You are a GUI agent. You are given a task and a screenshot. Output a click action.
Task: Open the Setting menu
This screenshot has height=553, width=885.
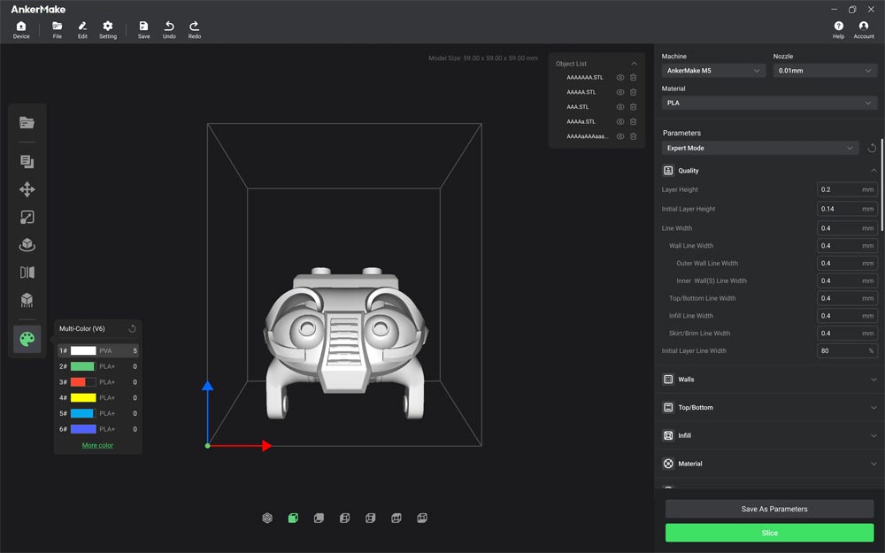point(107,30)
